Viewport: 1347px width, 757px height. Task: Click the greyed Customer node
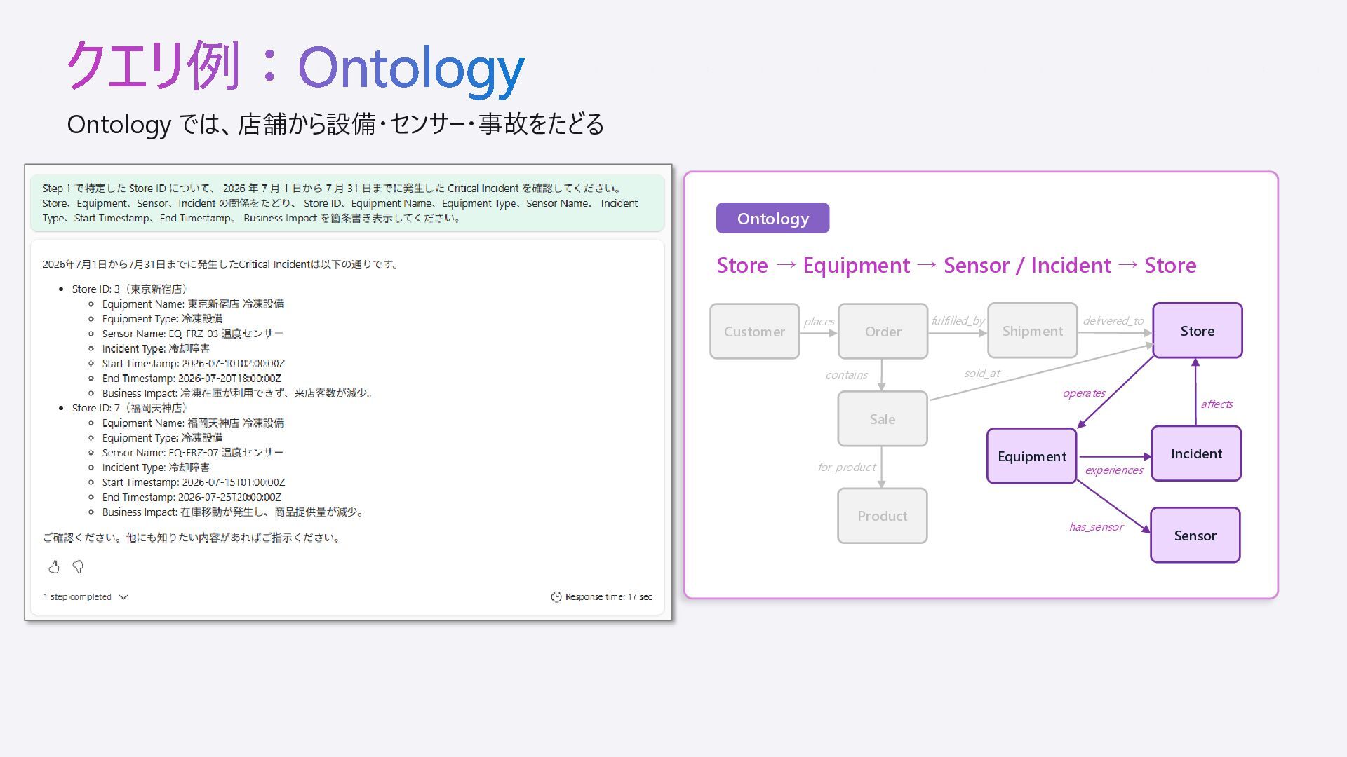point(754,332)
